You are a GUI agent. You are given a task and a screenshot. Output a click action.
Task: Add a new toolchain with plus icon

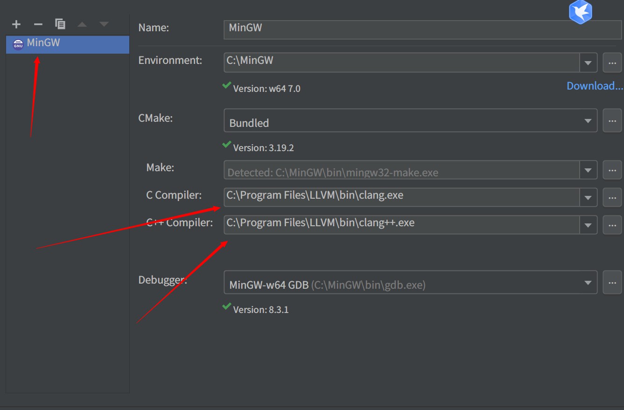click(16, 24)
